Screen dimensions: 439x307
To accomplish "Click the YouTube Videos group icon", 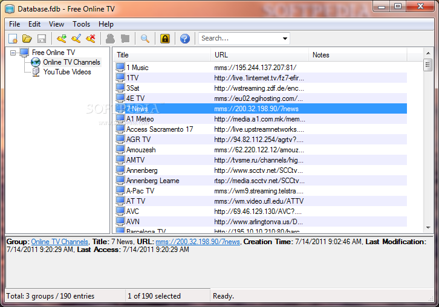I will tap(36, 72).
